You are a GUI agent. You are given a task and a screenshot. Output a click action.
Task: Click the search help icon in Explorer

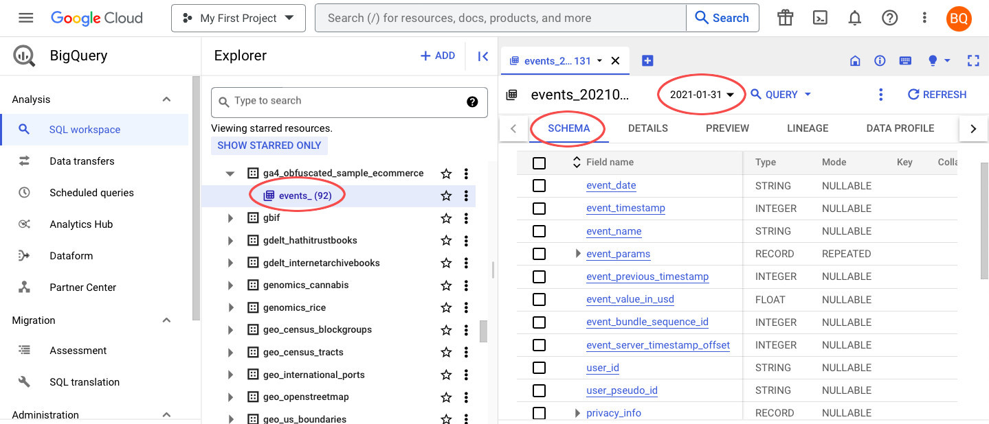click(x=472, y=102)
